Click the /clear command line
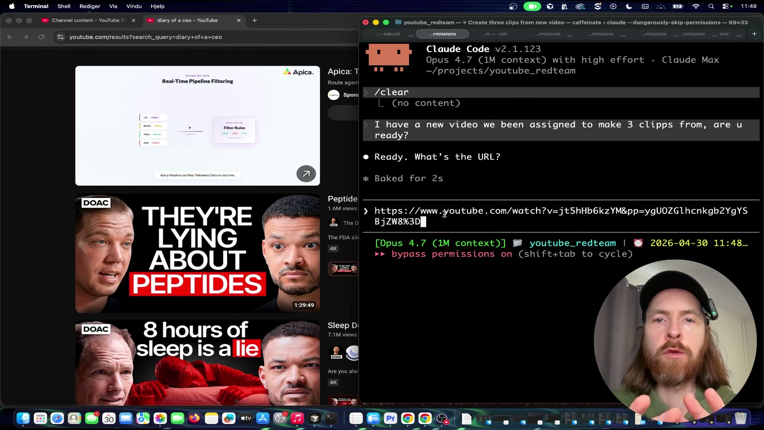 coord(561,92)
